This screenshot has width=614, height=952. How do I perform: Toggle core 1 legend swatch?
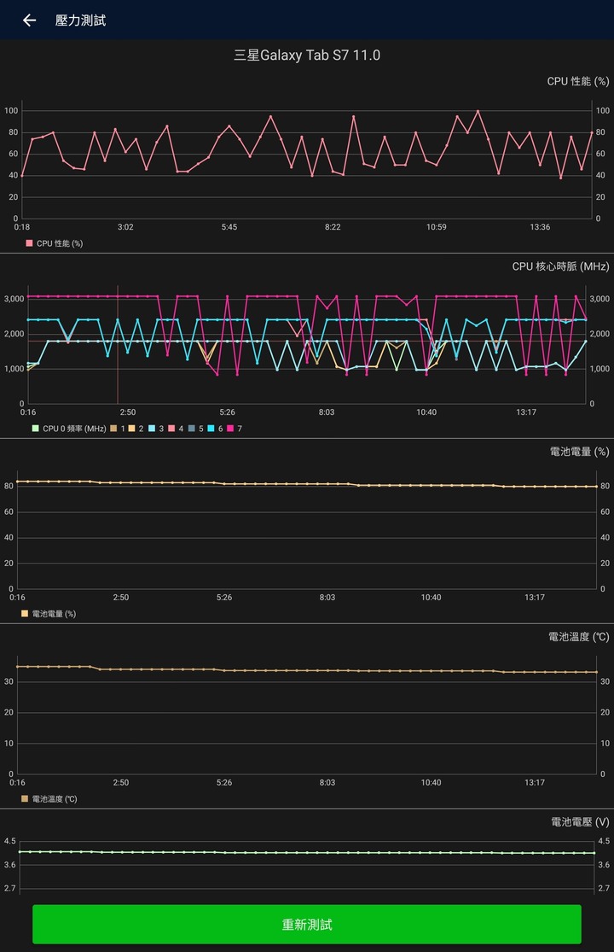tap(113, 428)
